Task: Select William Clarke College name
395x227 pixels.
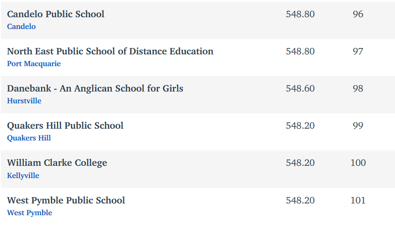Action: [57, 163]
